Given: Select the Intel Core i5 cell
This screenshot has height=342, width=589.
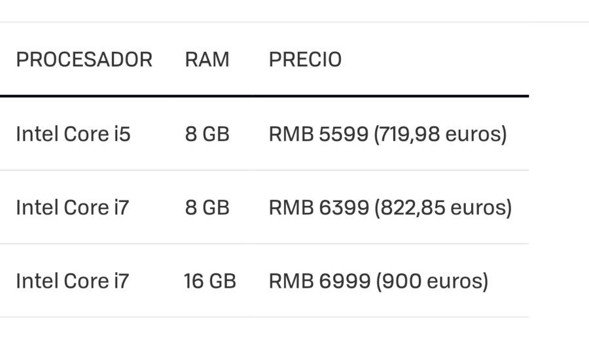Looking at the screenshot, I should [x=73, y=134].
